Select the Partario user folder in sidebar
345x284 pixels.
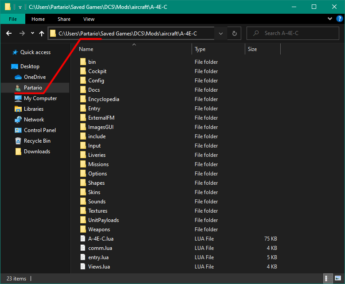point(28,87)
